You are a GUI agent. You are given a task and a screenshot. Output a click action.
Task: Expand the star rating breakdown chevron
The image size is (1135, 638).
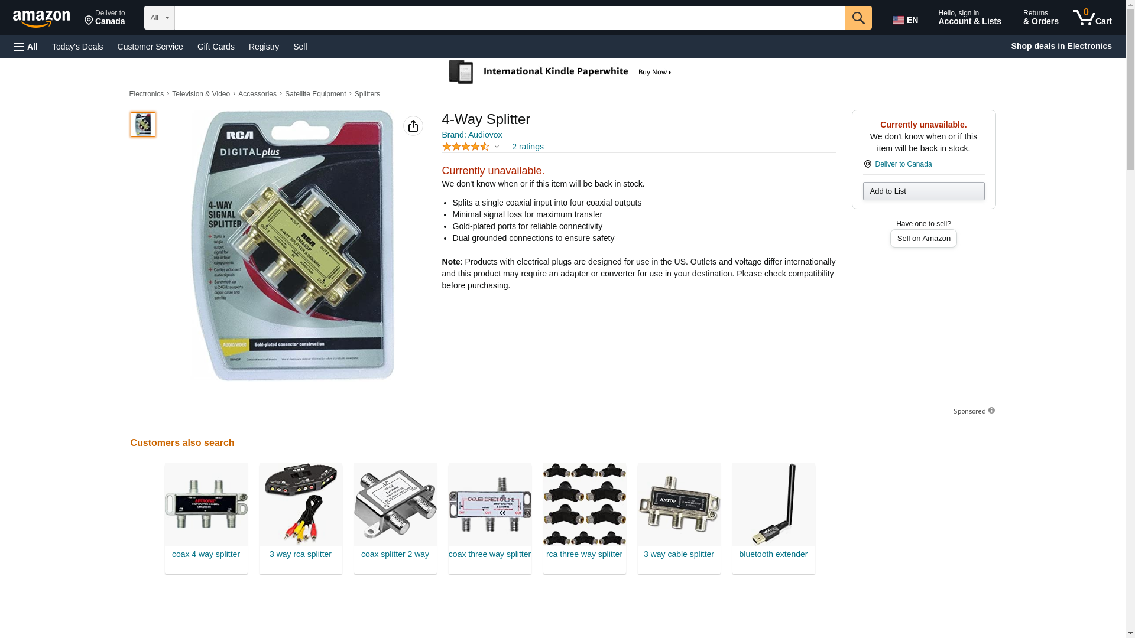[x=497, y=147]
